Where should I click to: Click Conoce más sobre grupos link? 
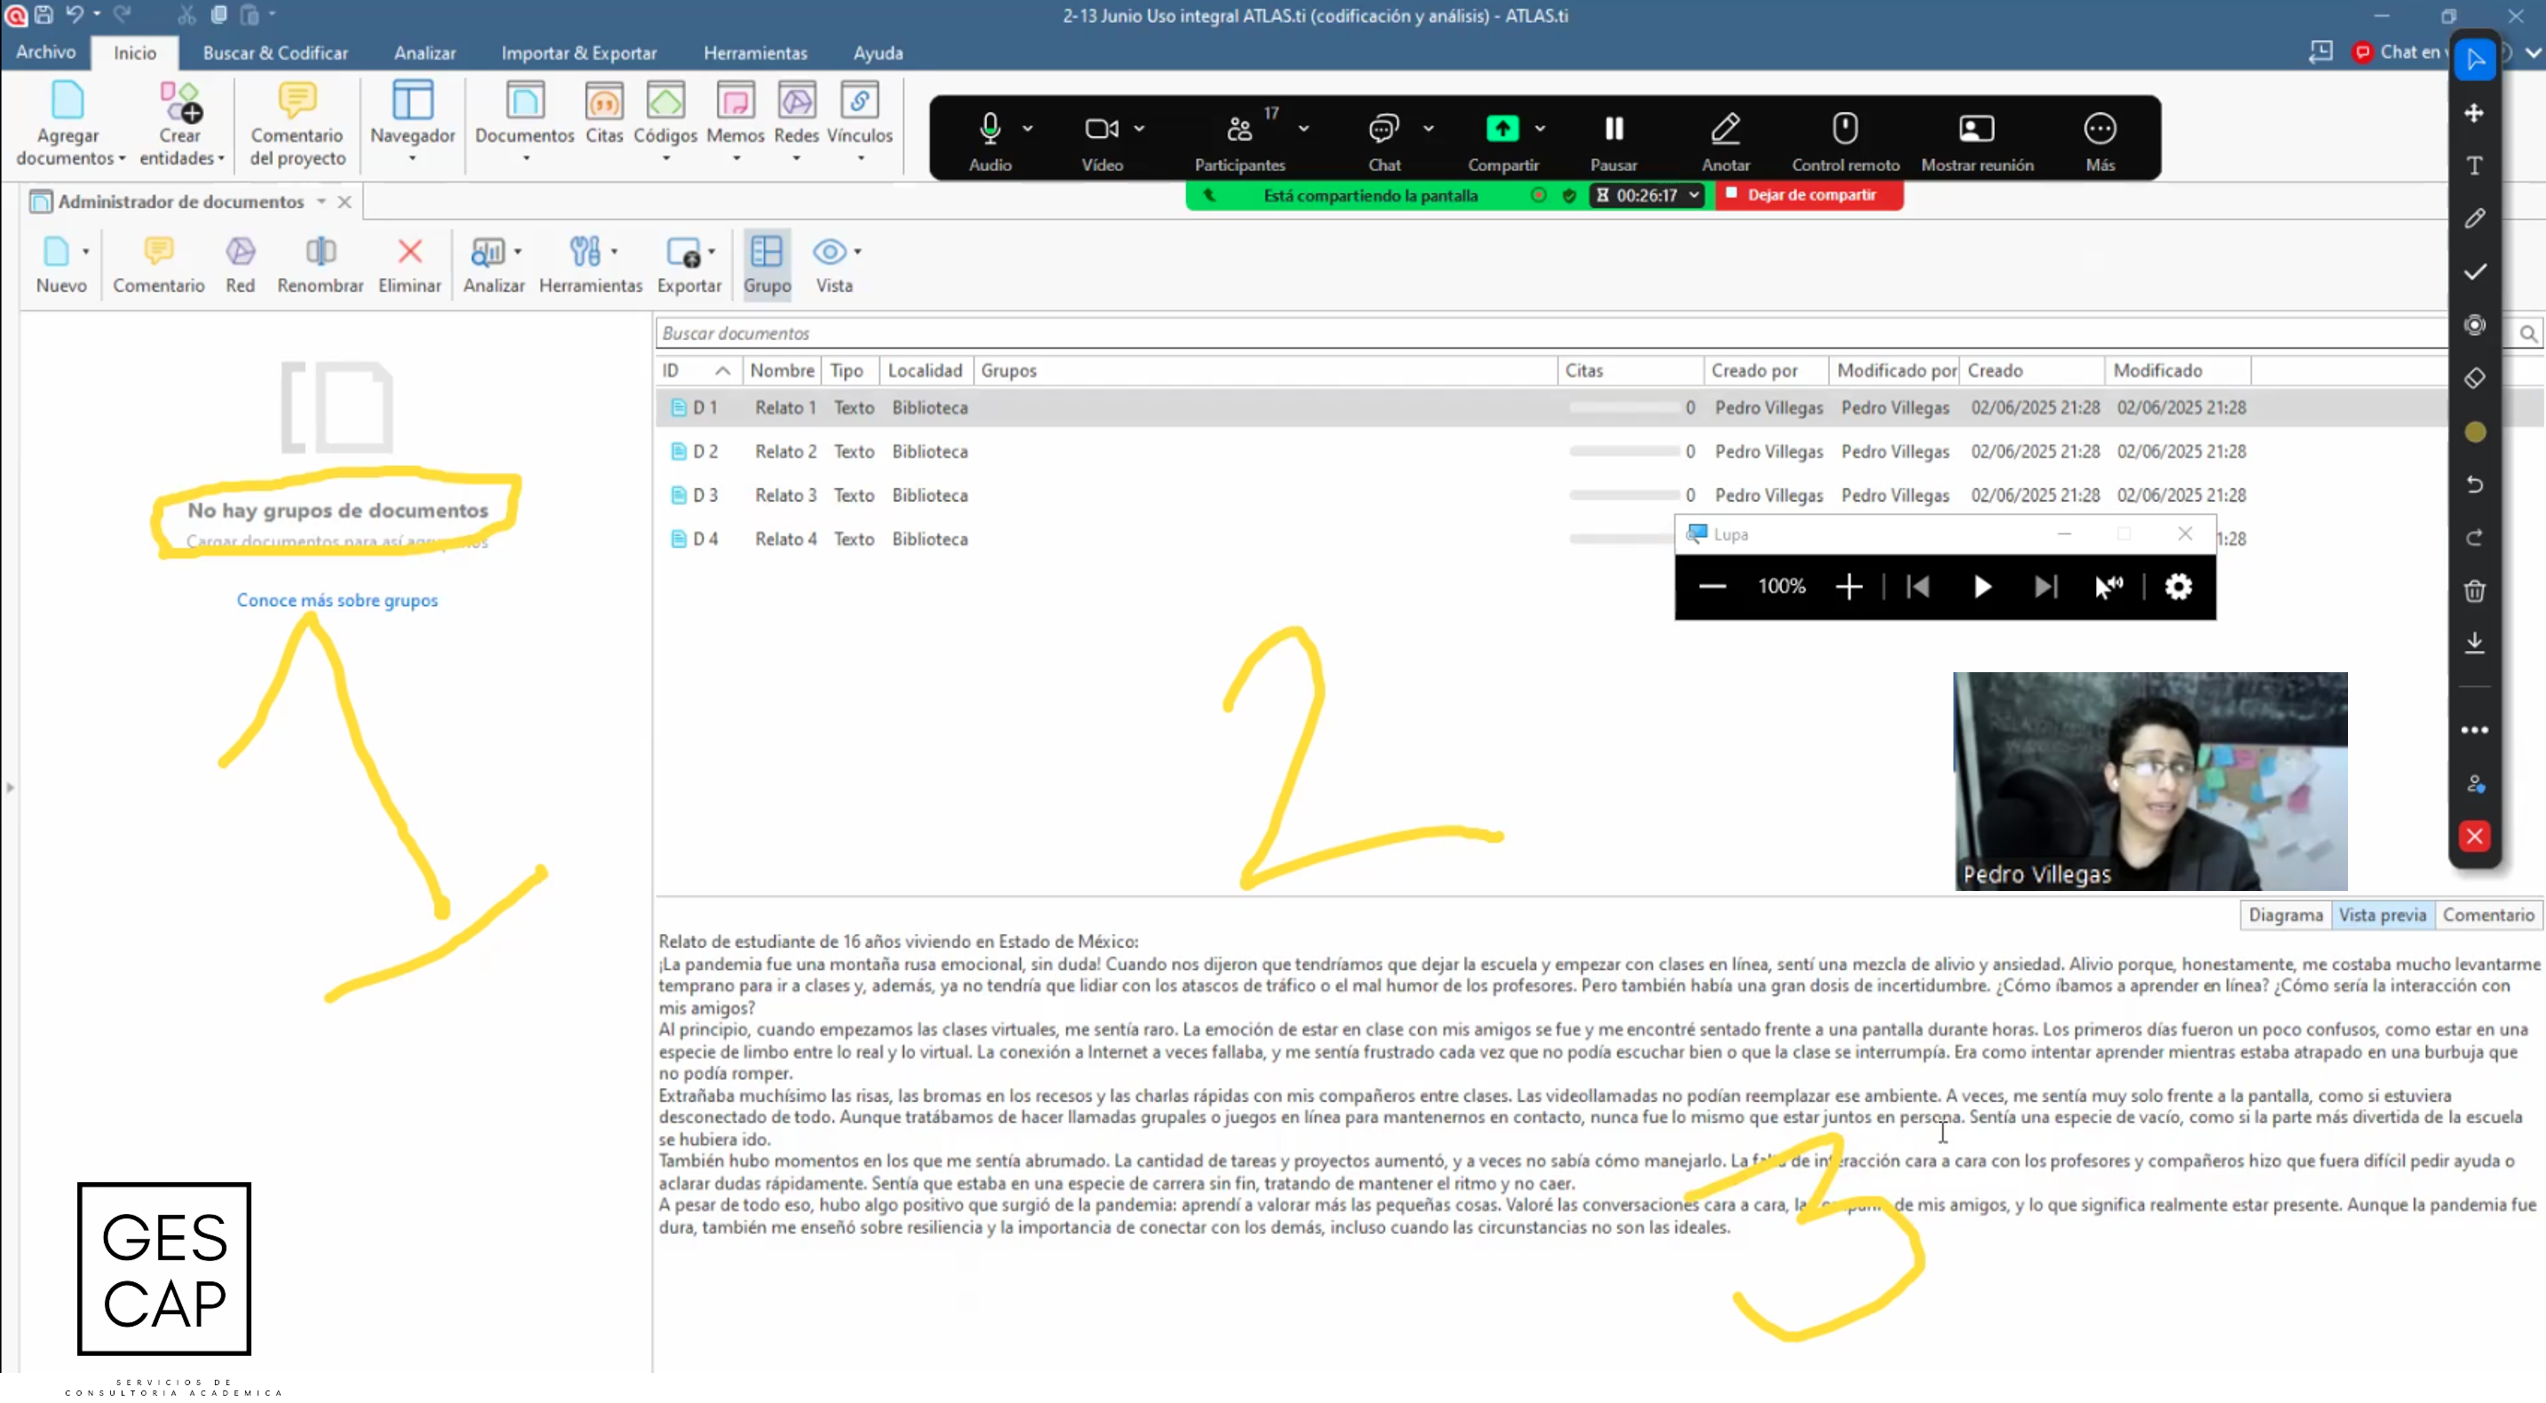337,600
